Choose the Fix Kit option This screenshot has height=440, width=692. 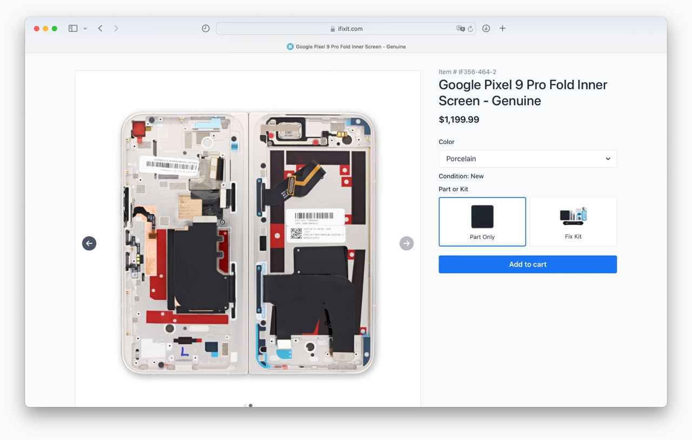(x=573, y=222)
